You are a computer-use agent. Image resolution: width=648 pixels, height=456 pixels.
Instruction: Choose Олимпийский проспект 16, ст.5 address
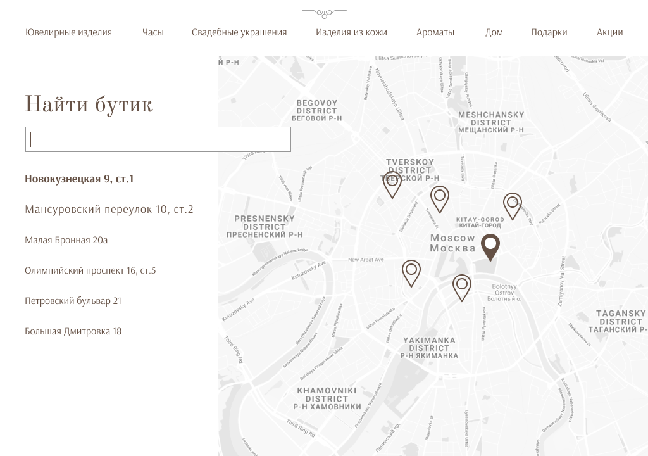point(90,270)
